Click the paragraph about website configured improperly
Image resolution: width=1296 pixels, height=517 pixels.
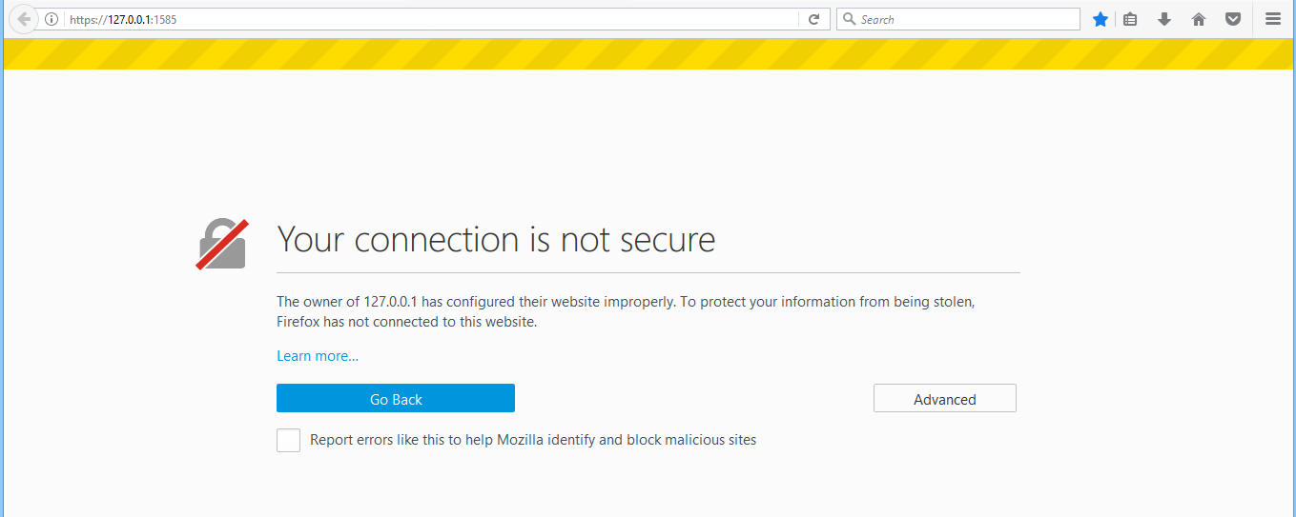(x=625, y=311)
